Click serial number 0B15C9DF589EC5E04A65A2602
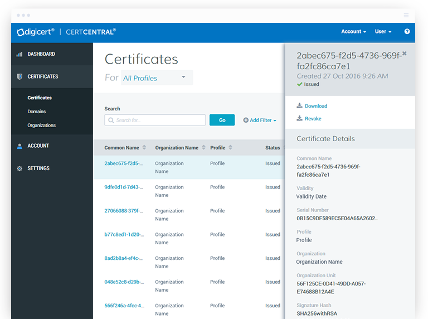This screenshot has width=428, height=319. (337, 219)
